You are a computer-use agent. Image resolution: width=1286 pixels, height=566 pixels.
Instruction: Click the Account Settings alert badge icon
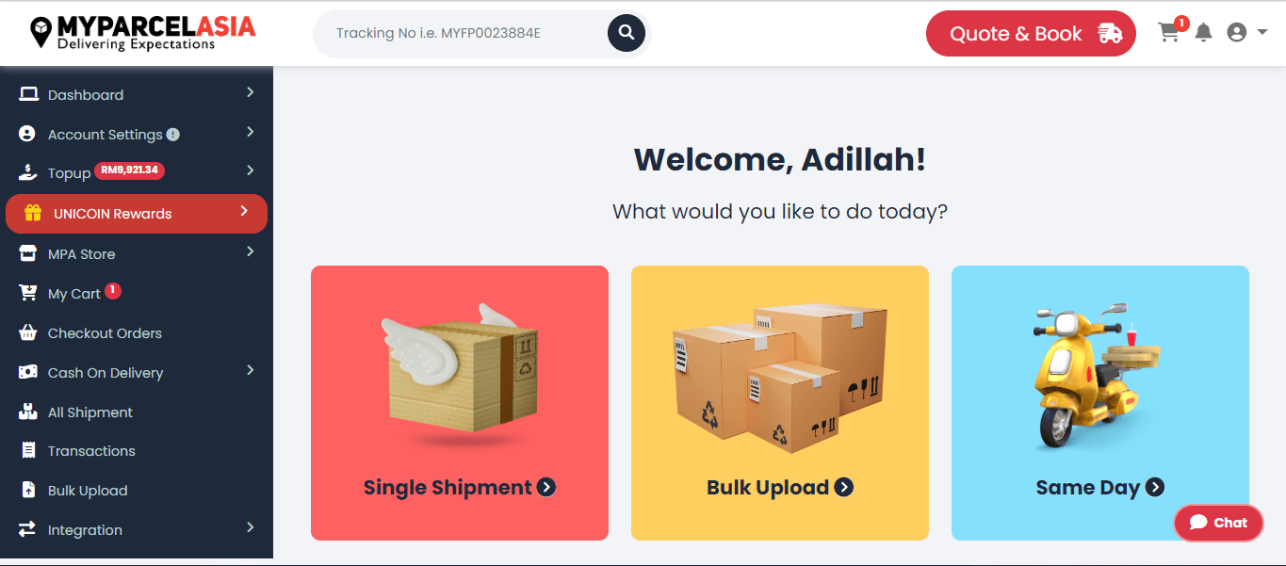173,135
